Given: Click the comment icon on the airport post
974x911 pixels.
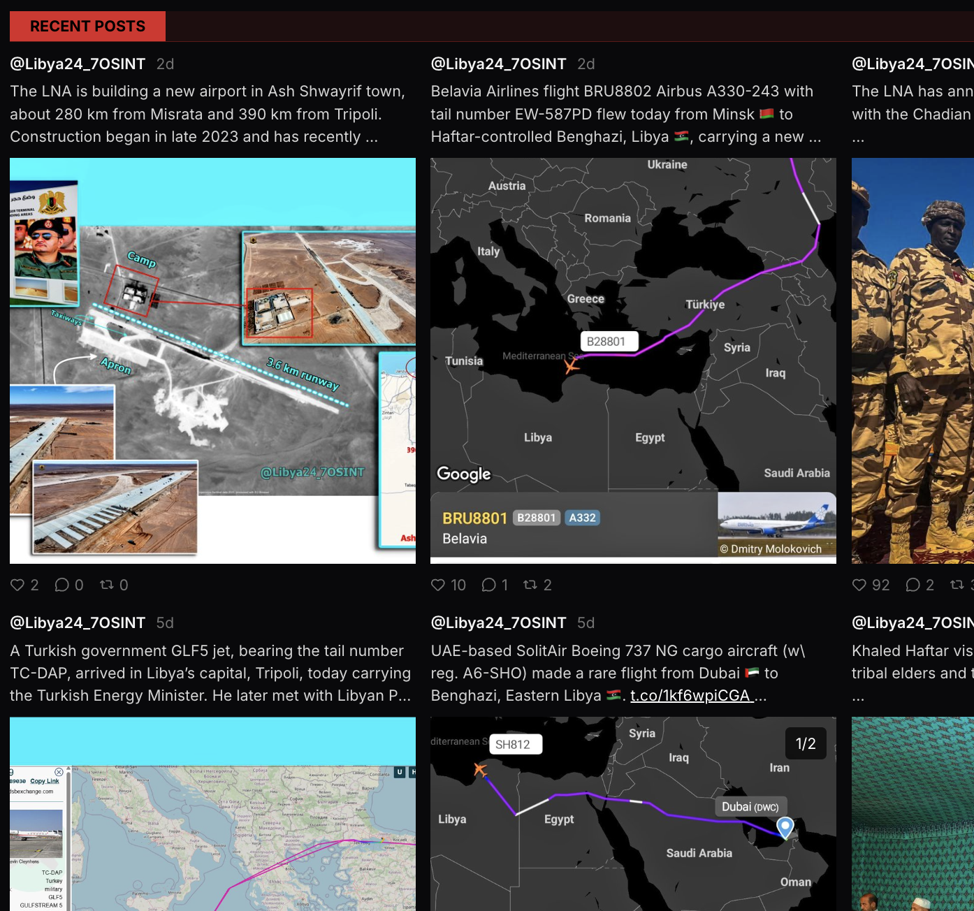Looking at the screenshot, I should pos(63,585).
